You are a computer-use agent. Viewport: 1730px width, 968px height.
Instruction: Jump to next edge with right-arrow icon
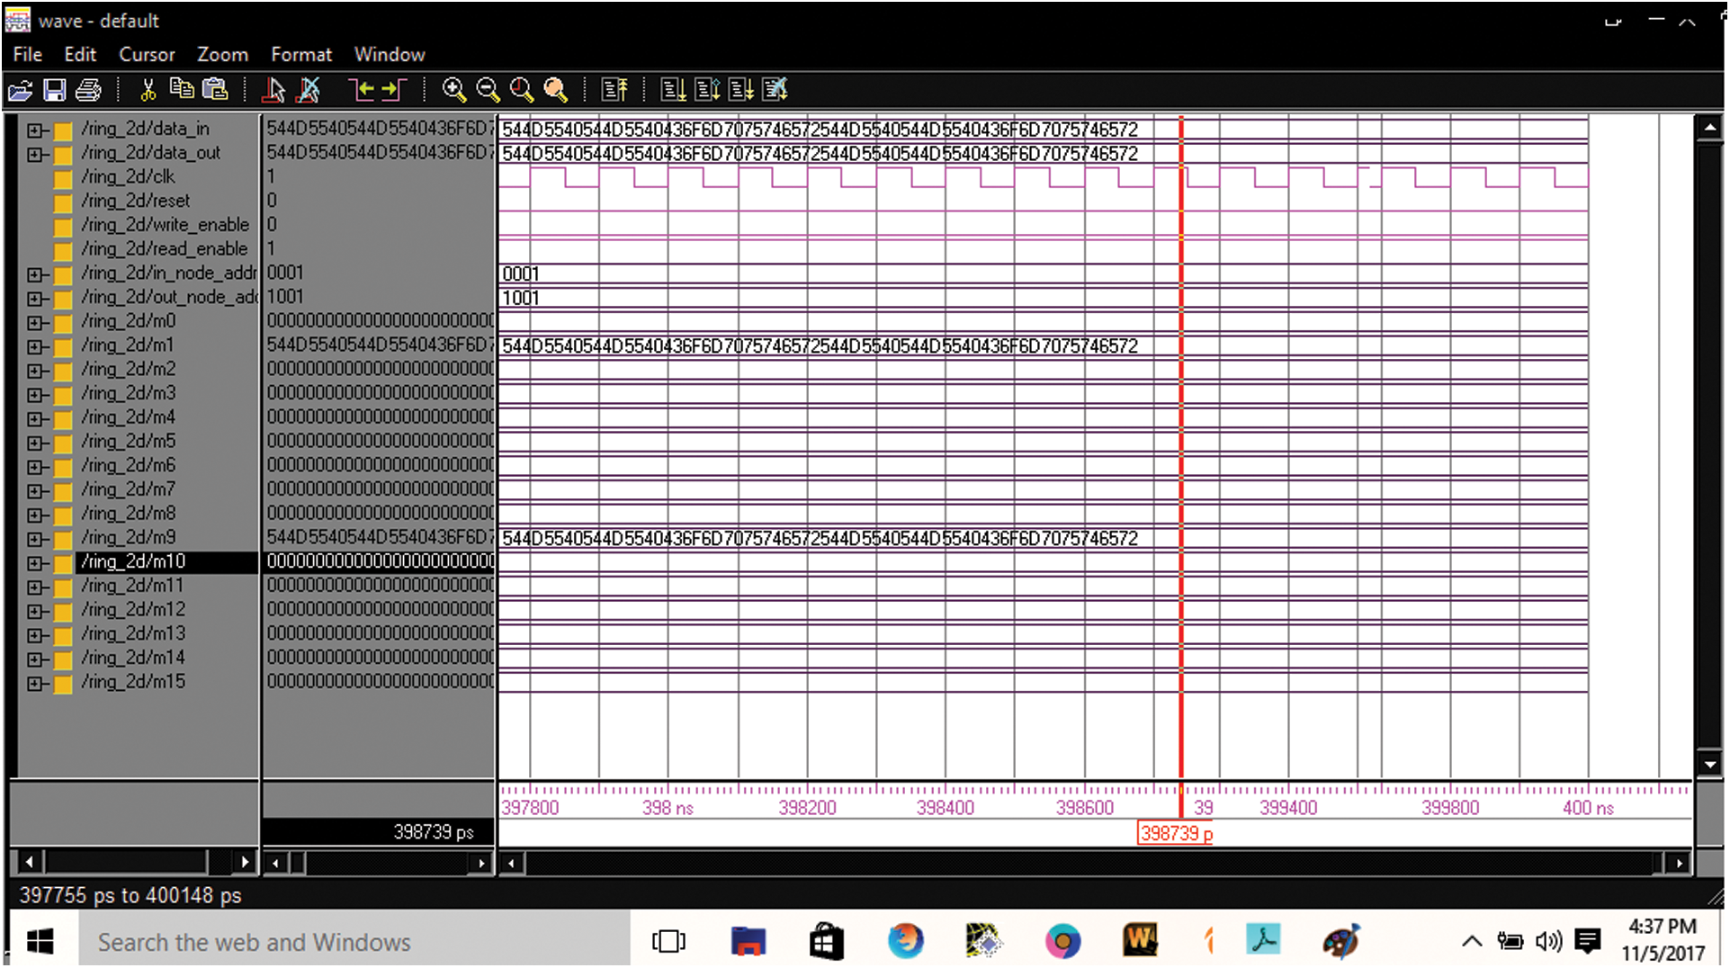394,90
